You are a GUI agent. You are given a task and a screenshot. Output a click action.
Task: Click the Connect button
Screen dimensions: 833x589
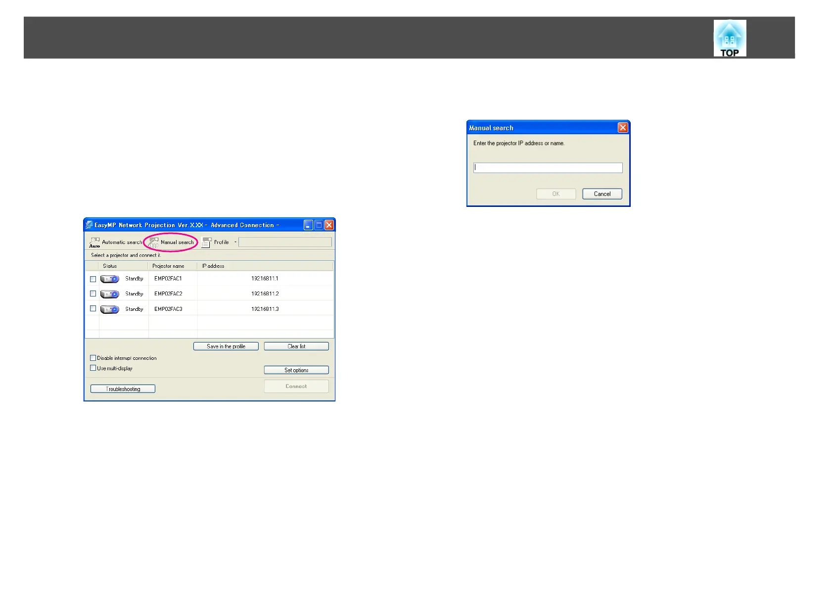(x=296, y=387)
